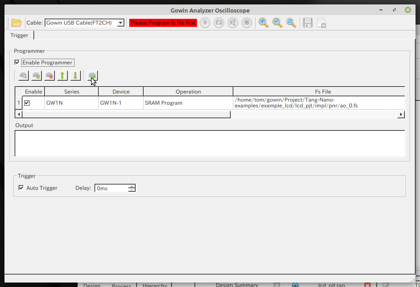The image size is (420, 287).
Task: Close the Gowin Analyzer Oscilloscope window
Action: click(x=408, y=10)
